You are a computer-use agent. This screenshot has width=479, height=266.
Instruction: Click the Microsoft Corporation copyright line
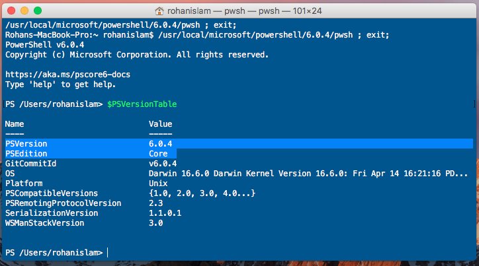coord(137,55)
